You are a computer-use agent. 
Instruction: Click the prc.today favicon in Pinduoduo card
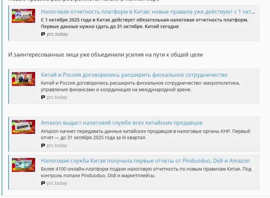click(43, 183)
